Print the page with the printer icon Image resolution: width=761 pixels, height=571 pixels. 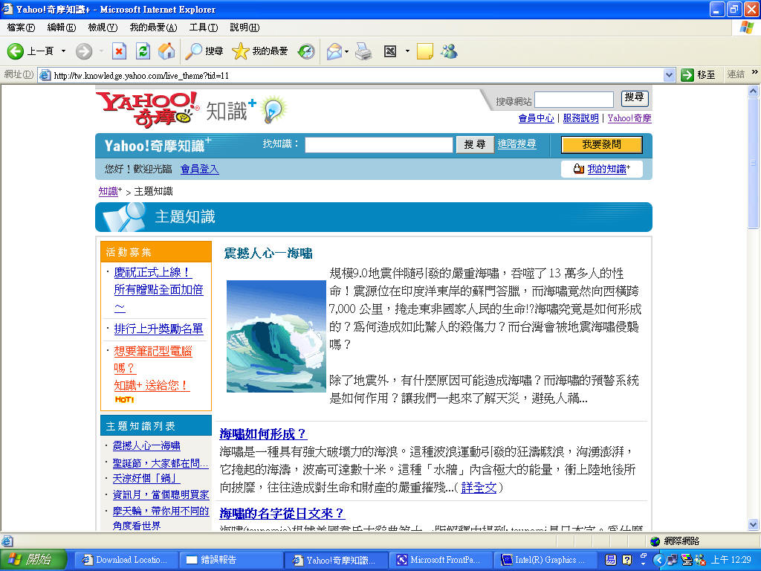click(363, 51)
